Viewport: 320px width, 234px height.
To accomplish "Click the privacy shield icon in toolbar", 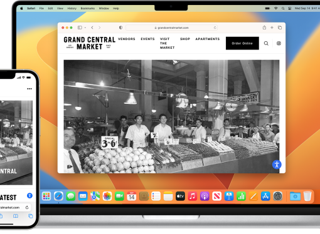I will (x=120, y=28).
